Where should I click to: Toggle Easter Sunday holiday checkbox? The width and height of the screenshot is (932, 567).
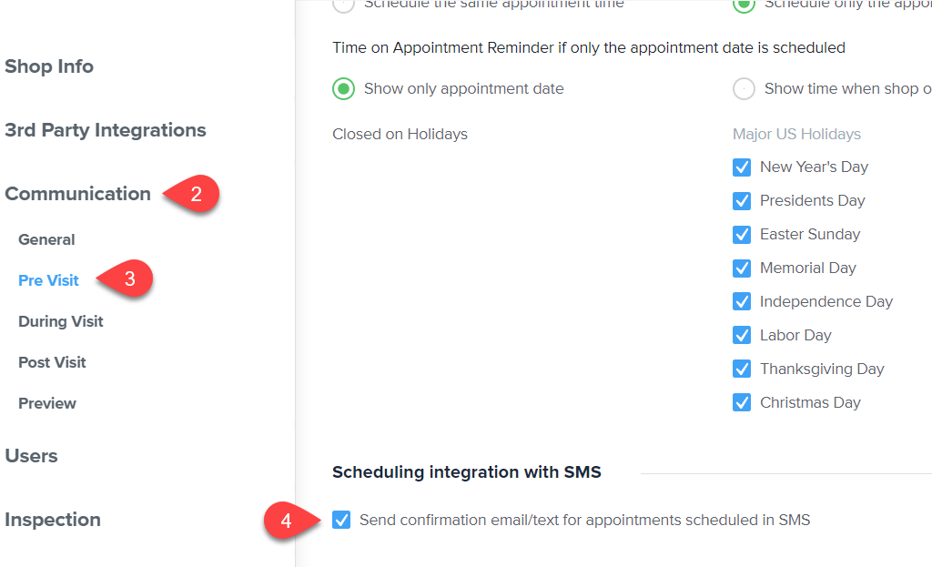pos(742,234)
